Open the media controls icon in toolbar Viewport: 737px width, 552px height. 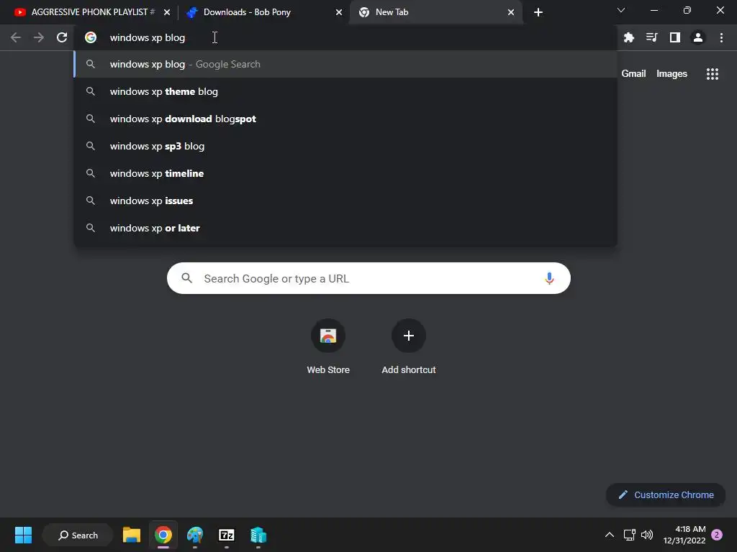click(652, 37)
